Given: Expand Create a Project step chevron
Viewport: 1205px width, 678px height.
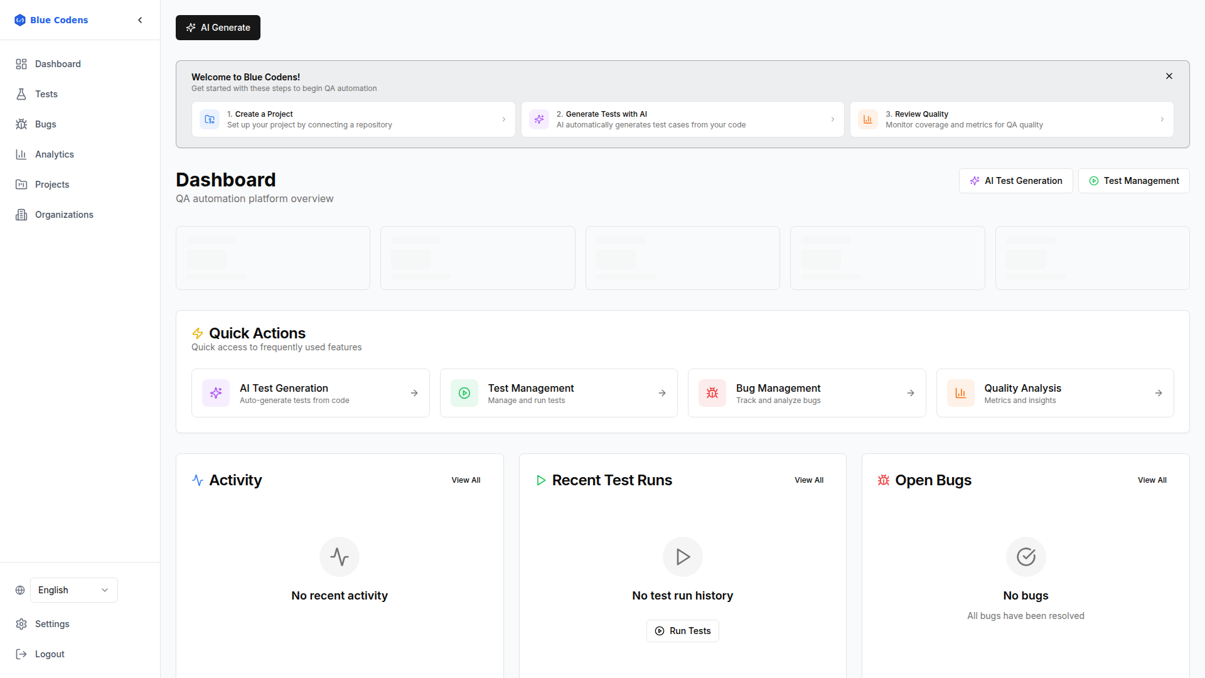Looking at the screenshot, I should point(504,119).
